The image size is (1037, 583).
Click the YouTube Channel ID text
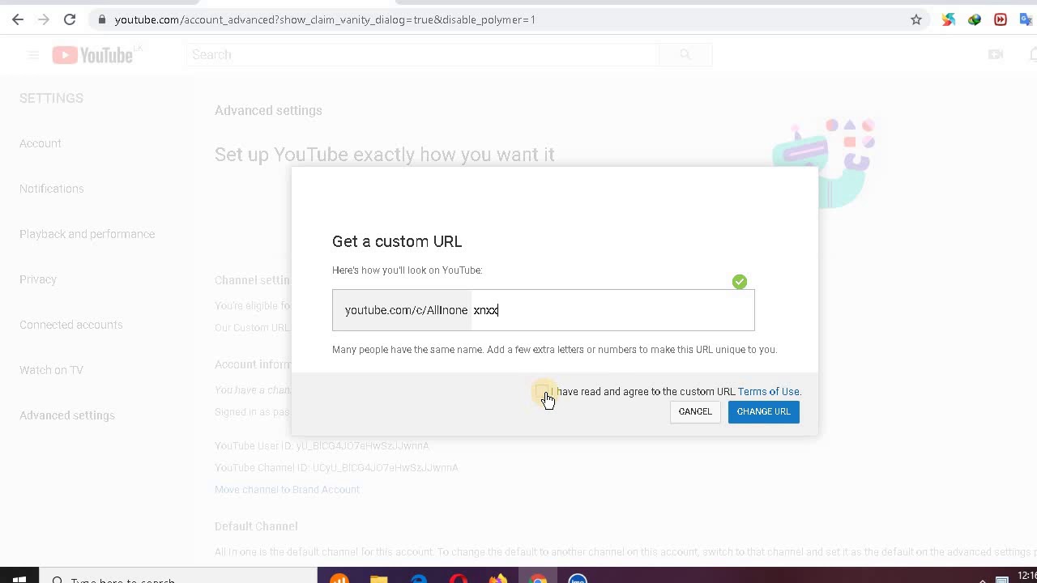[336, 467]
